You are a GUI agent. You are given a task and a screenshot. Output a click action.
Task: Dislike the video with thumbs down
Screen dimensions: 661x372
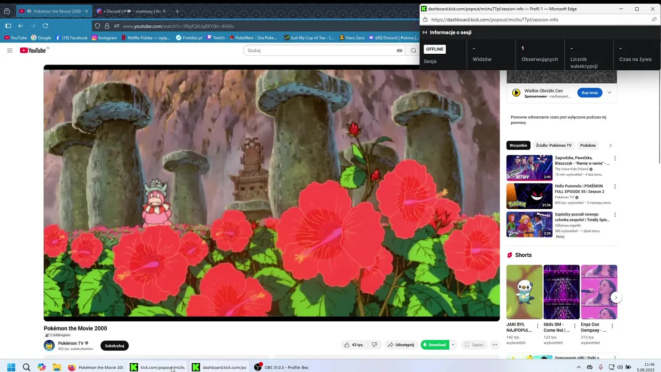375,345
